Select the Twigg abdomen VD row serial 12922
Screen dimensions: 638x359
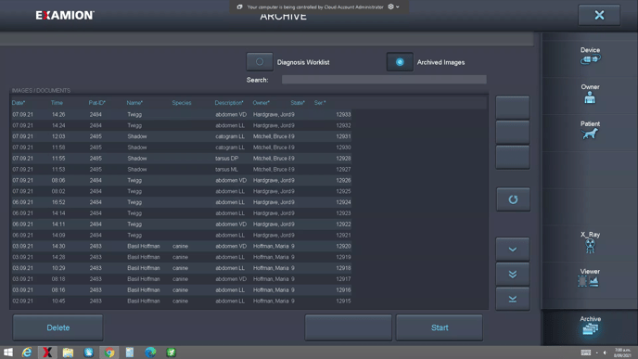tap(182, 224)
